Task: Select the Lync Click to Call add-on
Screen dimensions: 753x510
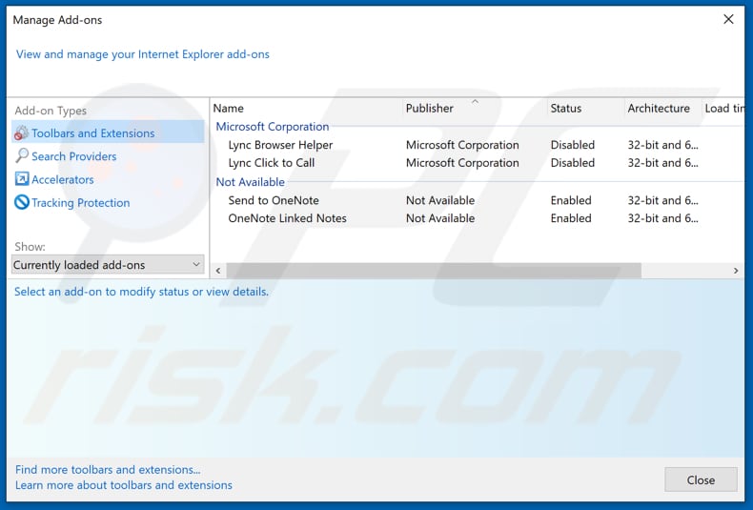Action: point(272,163)
